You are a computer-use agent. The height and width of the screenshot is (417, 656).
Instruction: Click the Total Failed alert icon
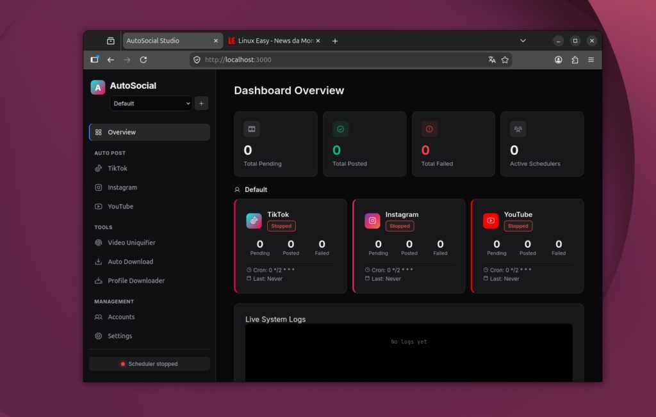tap(429, 129)
